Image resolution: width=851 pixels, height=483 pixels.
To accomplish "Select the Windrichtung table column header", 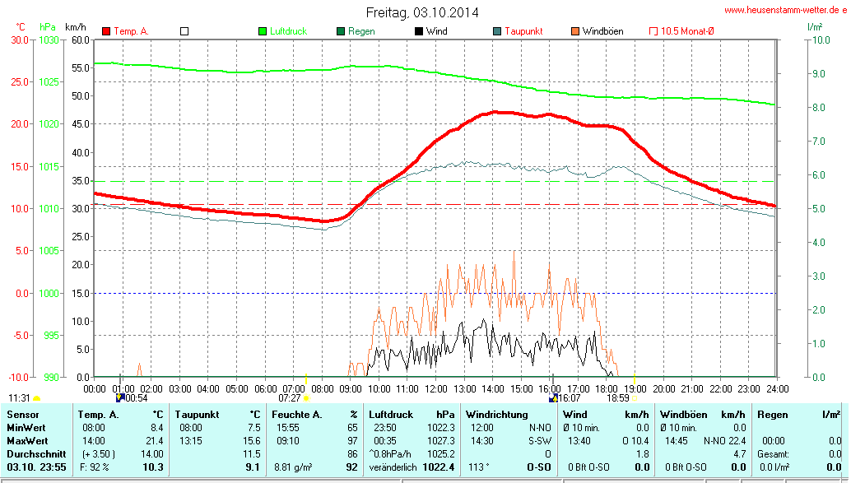I will (497, 414).
